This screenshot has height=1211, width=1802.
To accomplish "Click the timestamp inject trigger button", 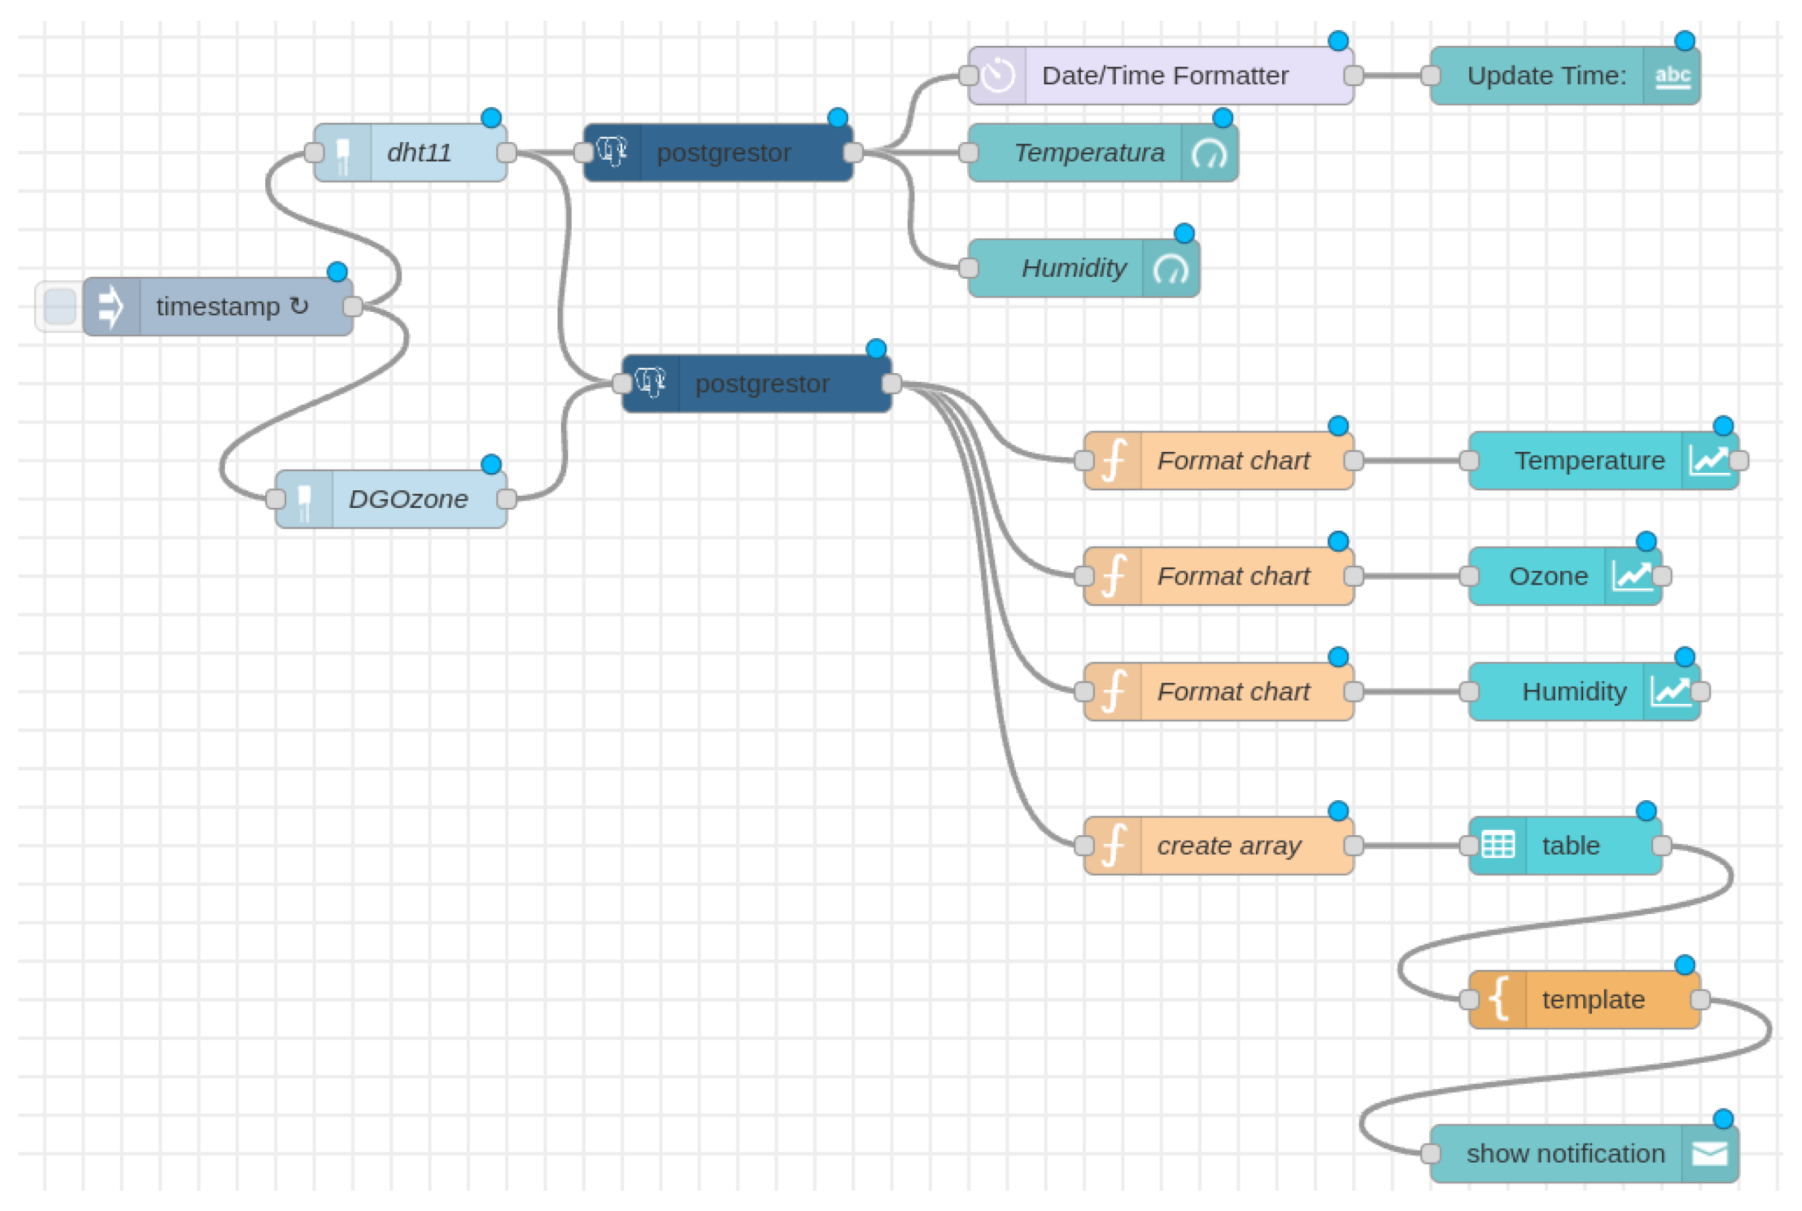I will [x=59, y=306].
